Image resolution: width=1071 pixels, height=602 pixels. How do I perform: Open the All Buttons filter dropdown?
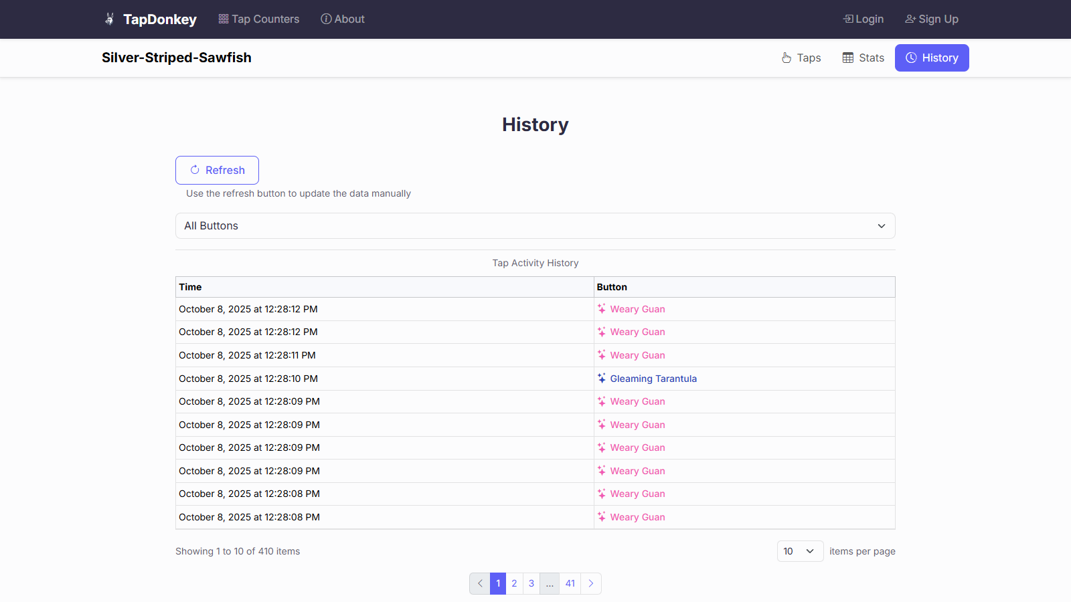(535, 225)
